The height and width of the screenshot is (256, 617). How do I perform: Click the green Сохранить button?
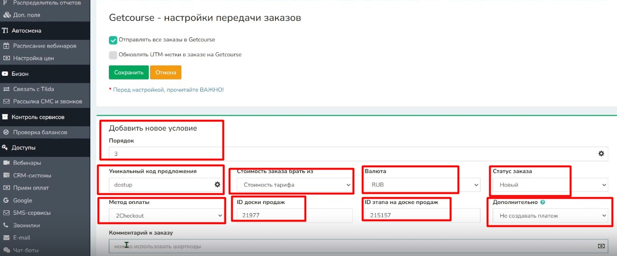point(129,72)
